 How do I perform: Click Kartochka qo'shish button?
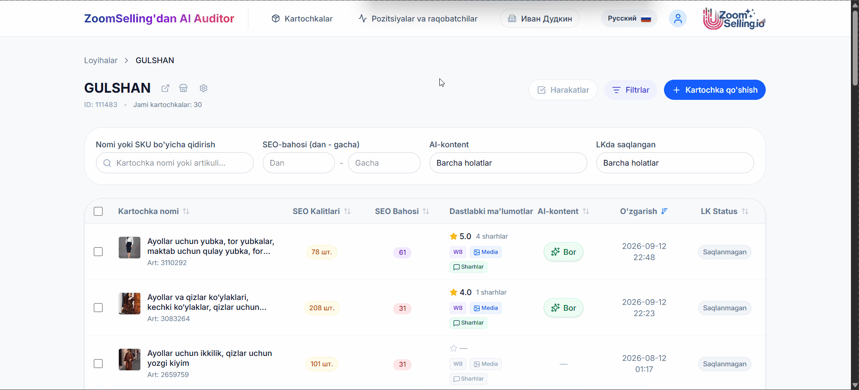point(715,90)
